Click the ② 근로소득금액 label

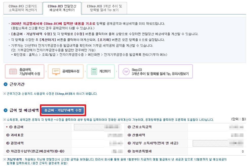click(140, 127)
